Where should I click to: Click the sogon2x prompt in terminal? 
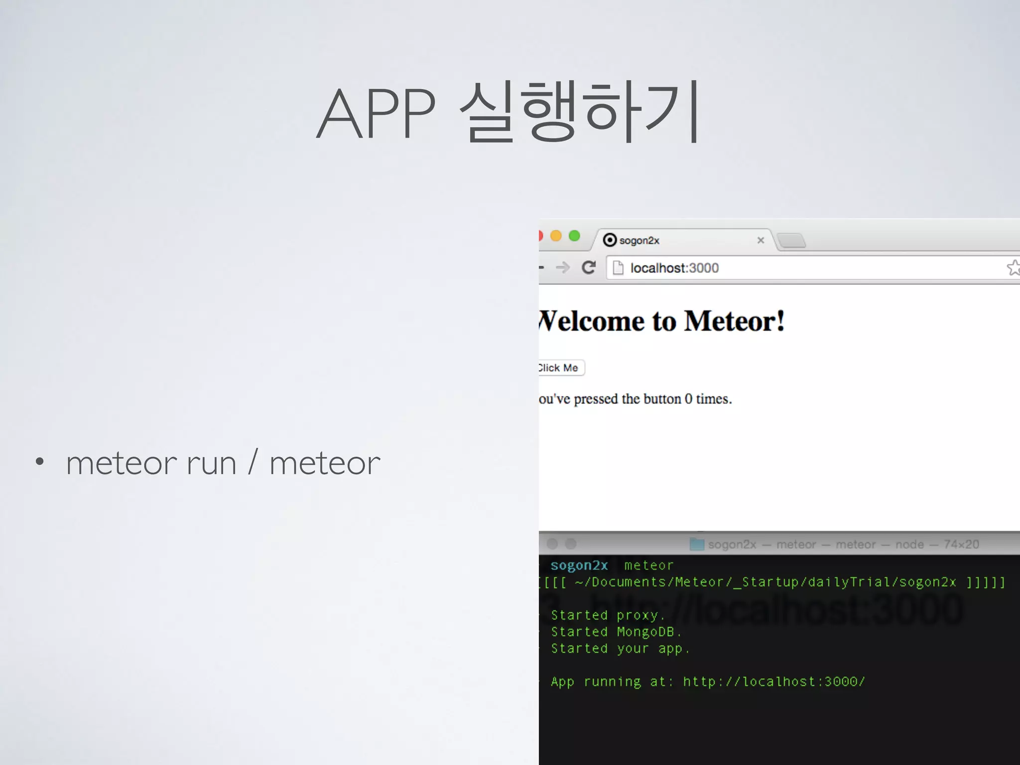point(579,565)
